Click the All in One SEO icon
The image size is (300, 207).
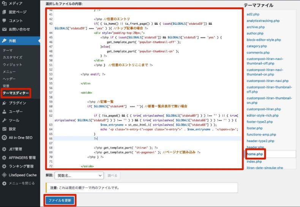(x=4, y=137)
